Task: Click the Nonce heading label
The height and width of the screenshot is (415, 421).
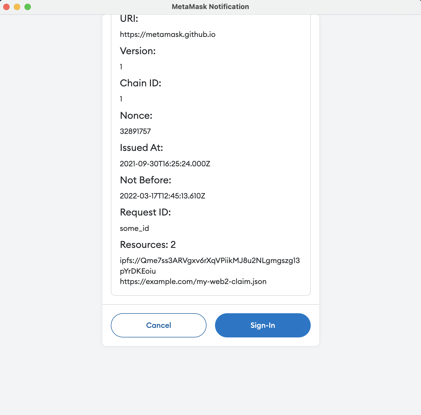Action: [136, 116]
